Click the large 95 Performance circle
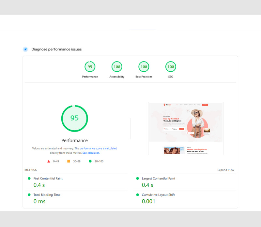Screen dimensions: 261x227 74,119
